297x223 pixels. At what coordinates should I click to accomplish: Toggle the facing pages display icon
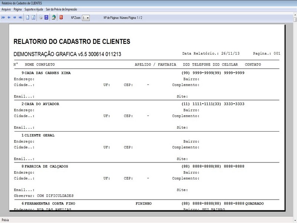[34, 16]
